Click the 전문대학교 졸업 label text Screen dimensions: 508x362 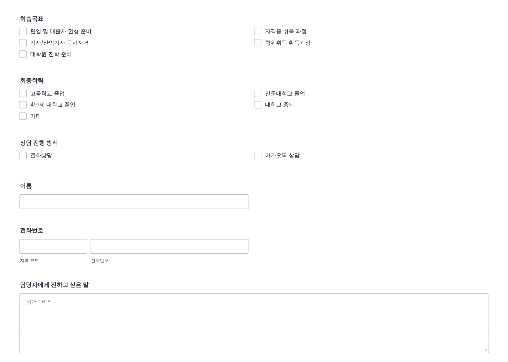pyautogui.click(x=285, y=93)
